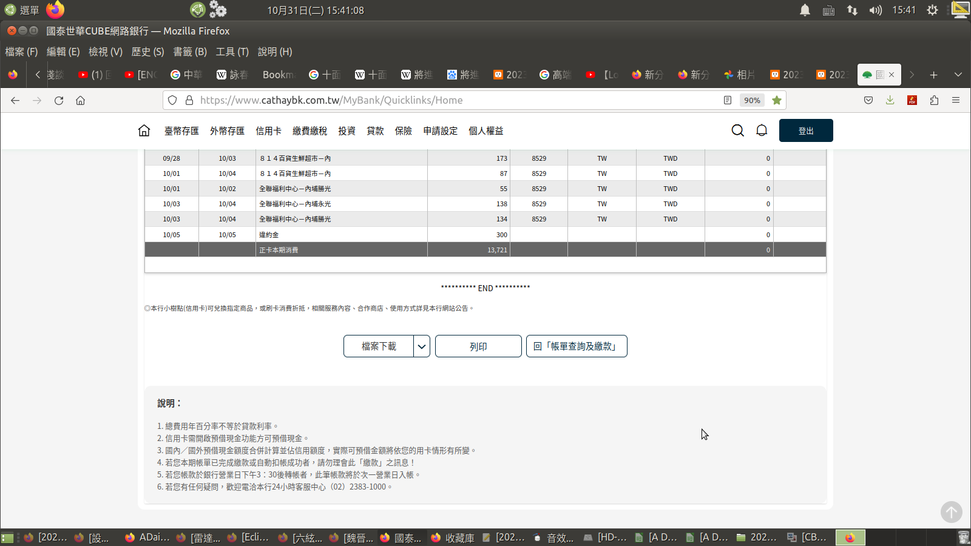Open the 書籤 (B) menu

pyautogui.click(x=190, y=52)
